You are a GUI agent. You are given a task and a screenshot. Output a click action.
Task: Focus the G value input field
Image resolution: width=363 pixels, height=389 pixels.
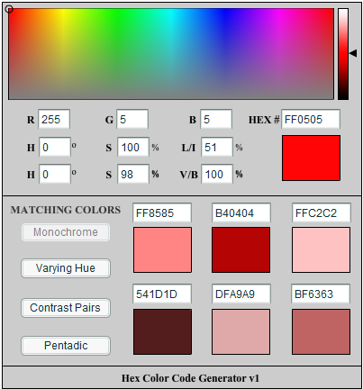132,119
